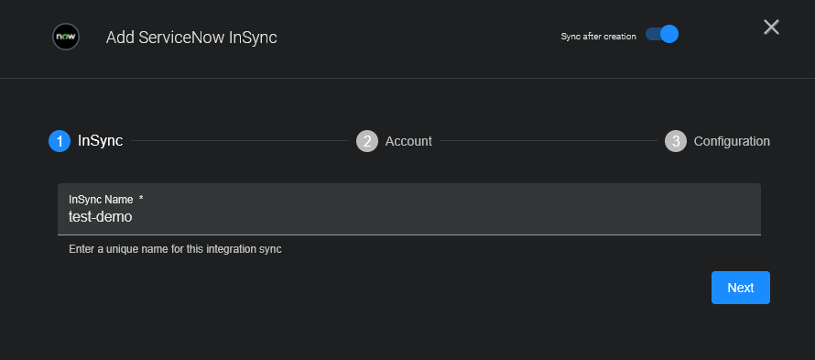Viewport: 815px width, 360px height.
Task: Click the "Sync after creation" label text
Action: tap(598, 37)
